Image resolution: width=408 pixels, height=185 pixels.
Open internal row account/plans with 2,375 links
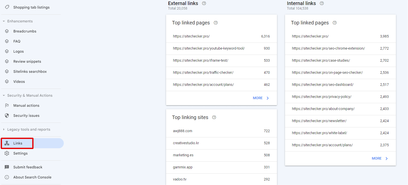(x=340, y=145)
